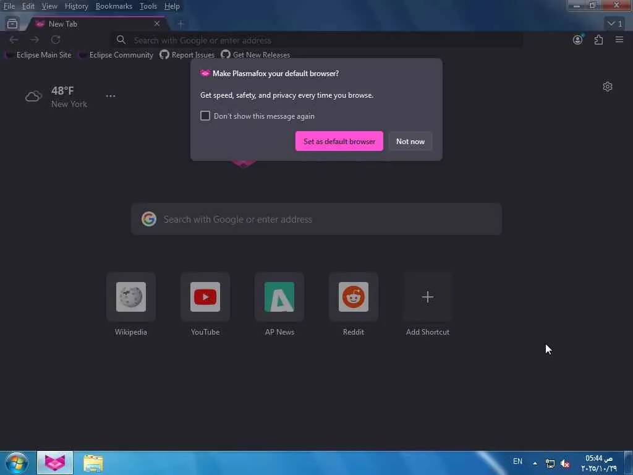The image size is (633, 475).
Task: Open Eclipse Community bookmark
Action: (116, 55)
